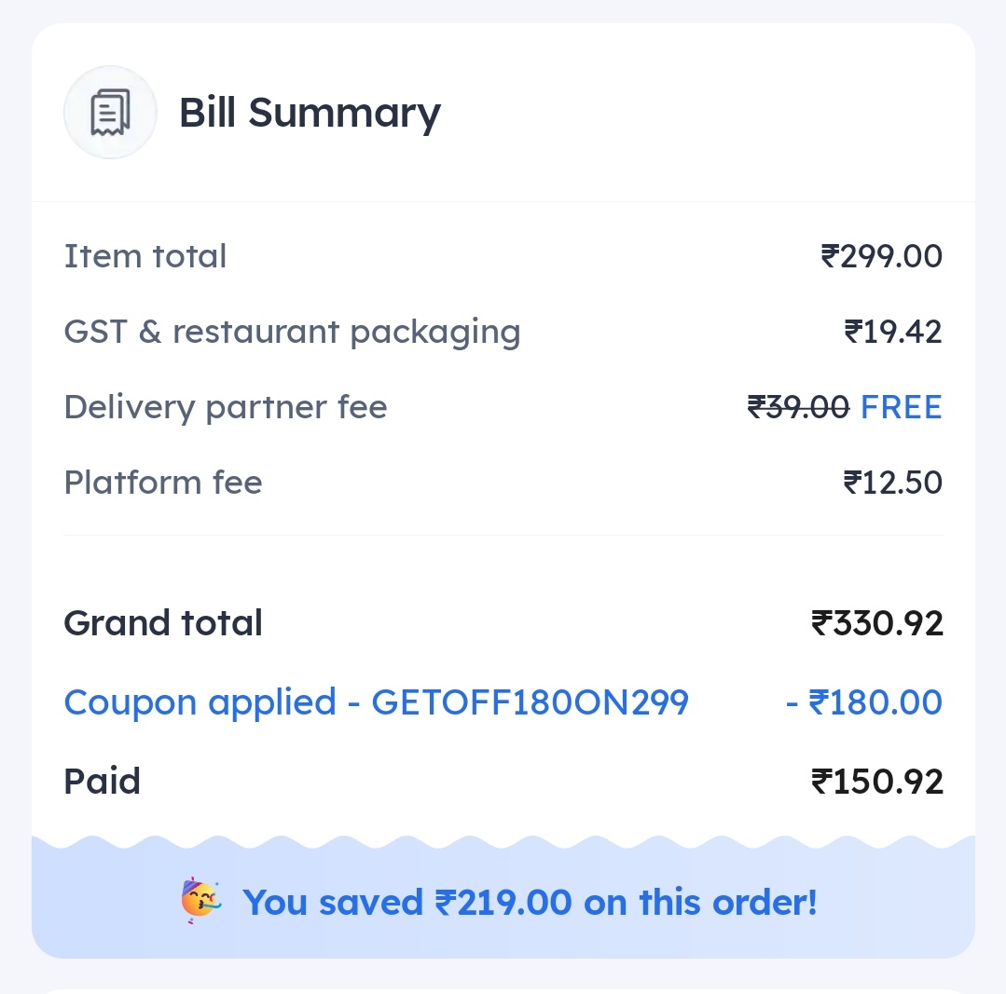Screen dimensions: 1006x994
Task: Click the Grand total label
Action: click(x=163, y=623)
